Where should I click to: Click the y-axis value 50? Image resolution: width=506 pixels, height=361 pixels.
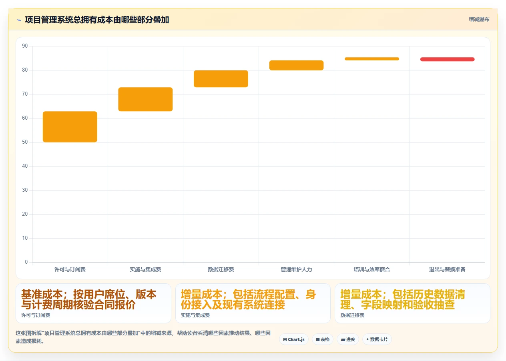click(x=25, y=142)
